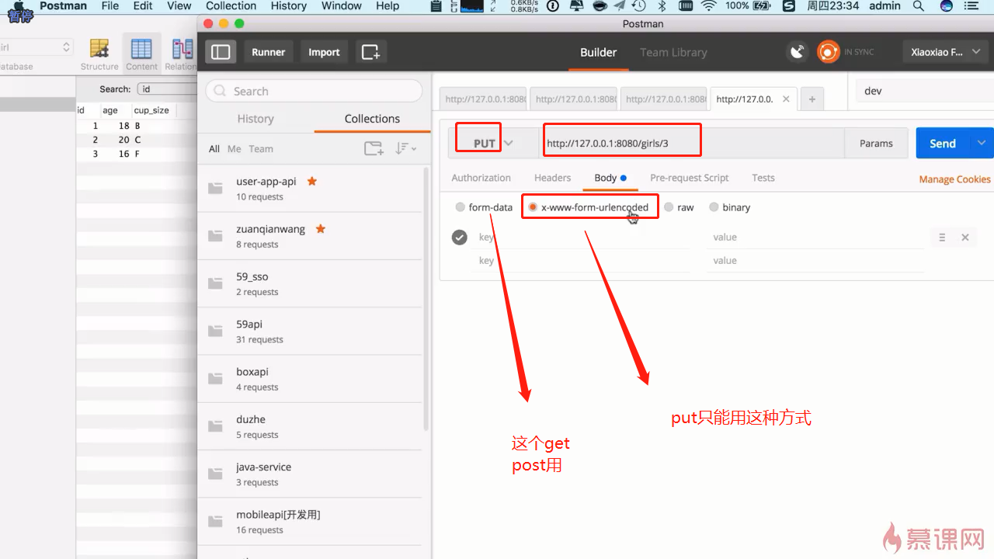Open a new Postman window icon
The width and height of the screenshot is (994, 559).
371,52
